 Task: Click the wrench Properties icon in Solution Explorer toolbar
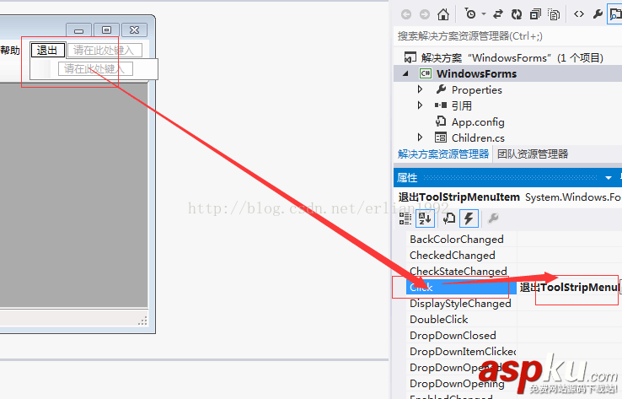click(x=598, y=14)
